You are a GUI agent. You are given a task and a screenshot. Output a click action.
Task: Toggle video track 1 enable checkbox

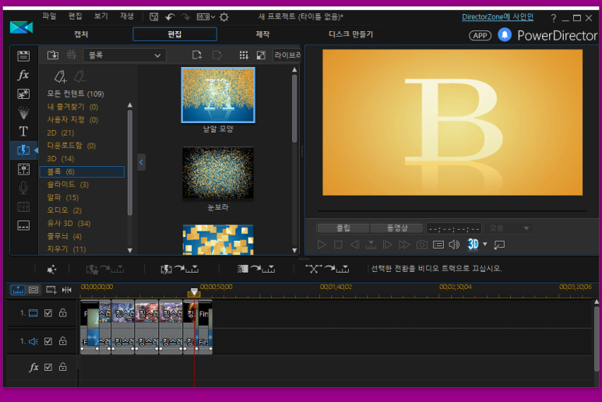48,313
